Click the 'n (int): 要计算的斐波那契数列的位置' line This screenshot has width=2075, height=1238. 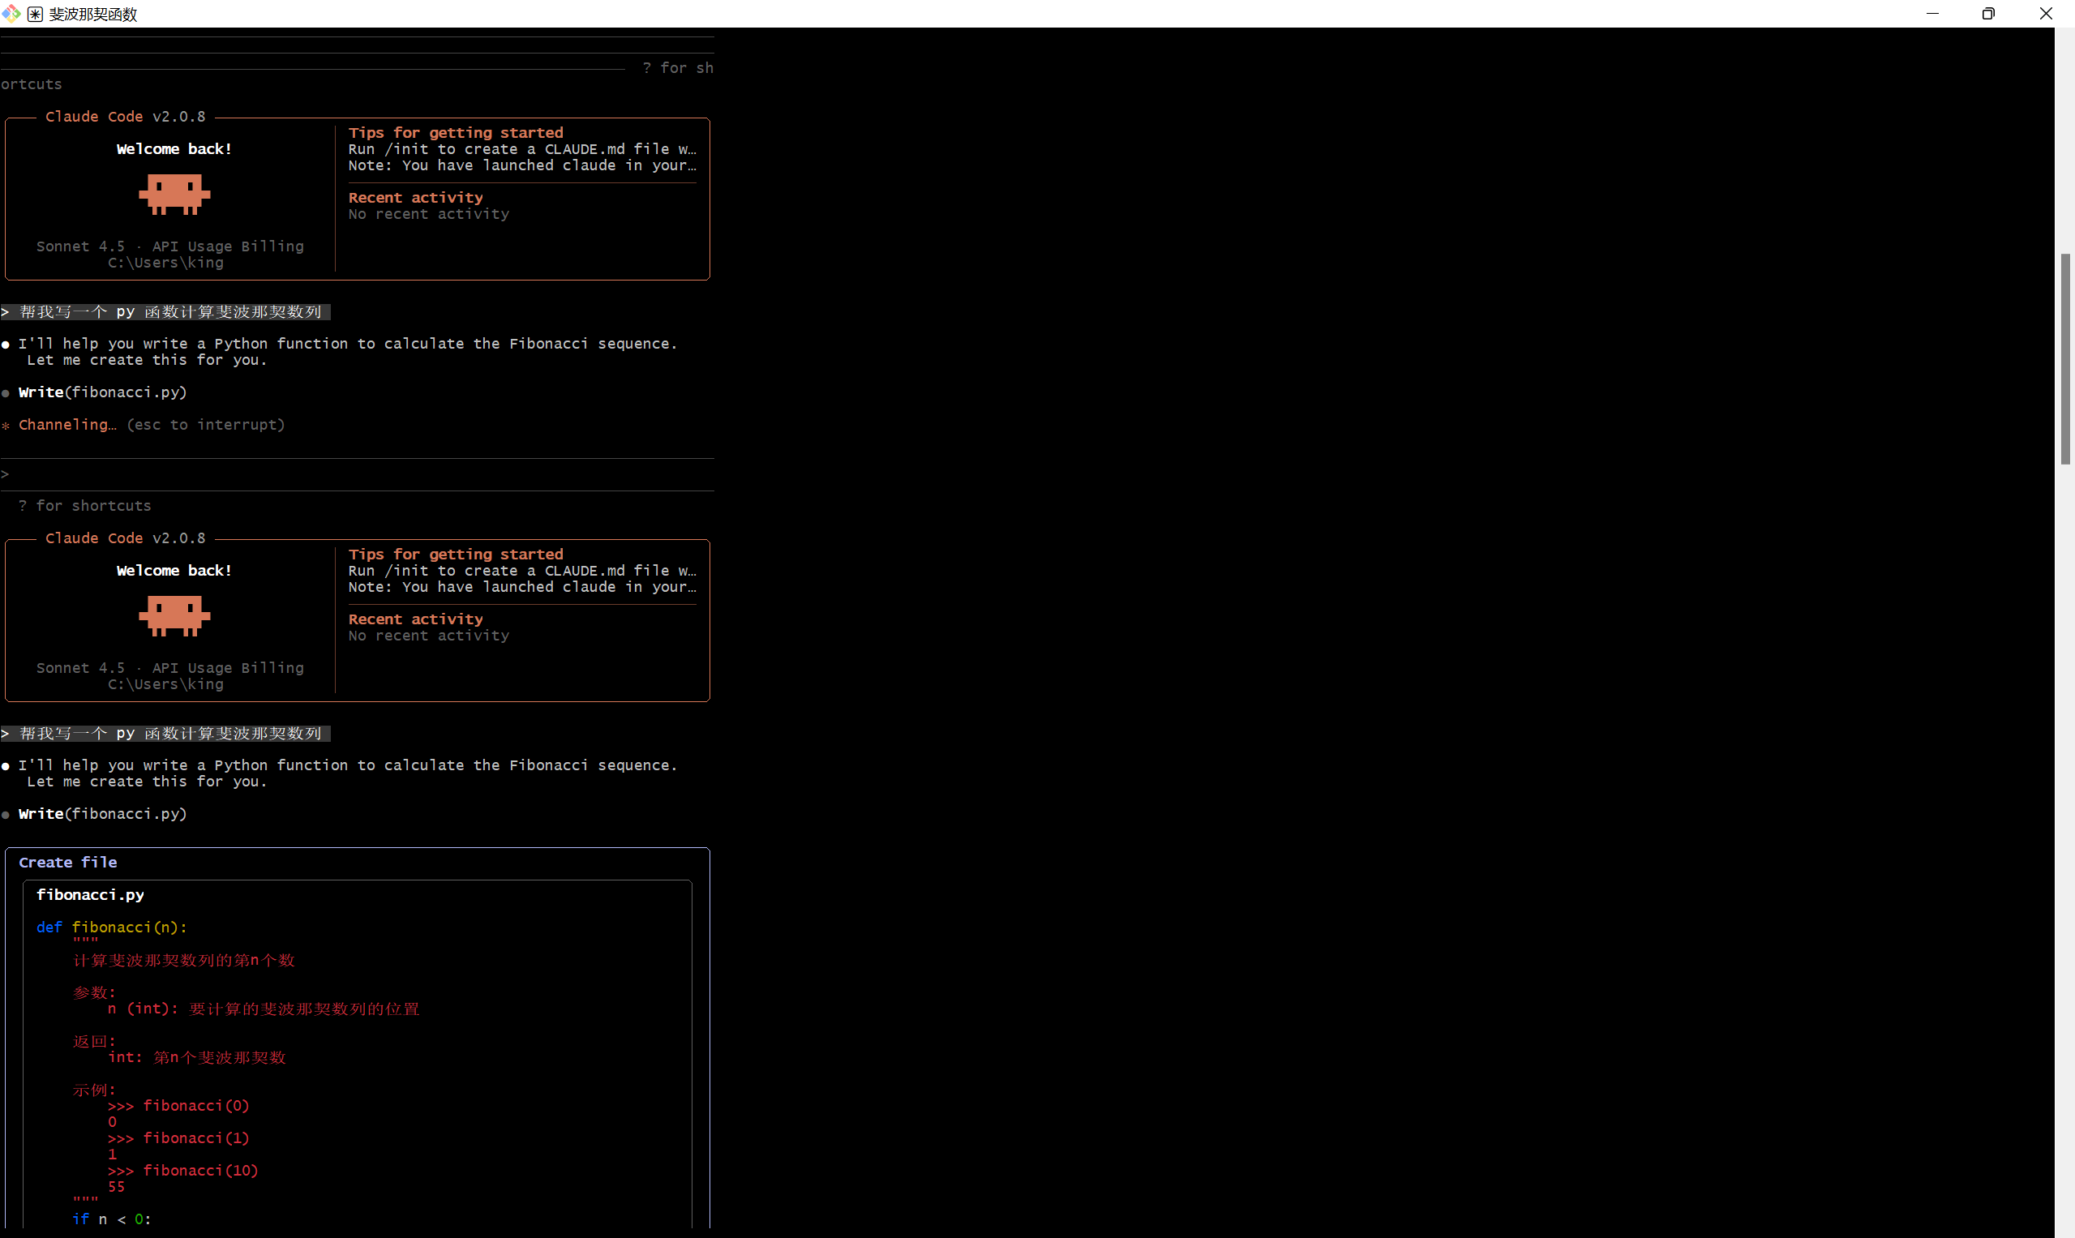tap(264, 1009)
